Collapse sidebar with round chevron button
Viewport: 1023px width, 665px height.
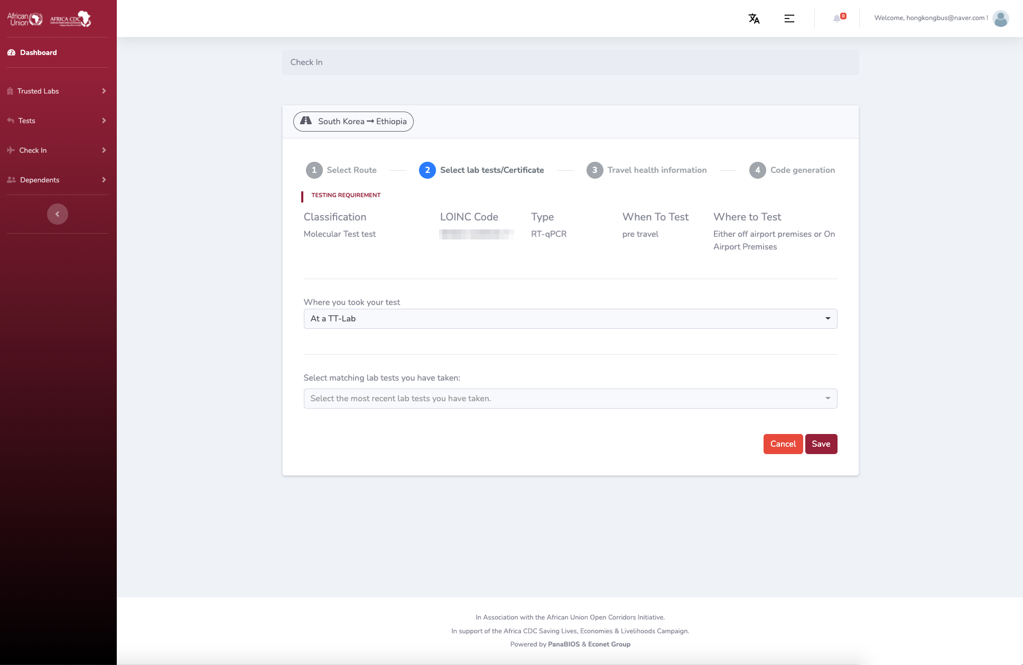click(58, 214)
